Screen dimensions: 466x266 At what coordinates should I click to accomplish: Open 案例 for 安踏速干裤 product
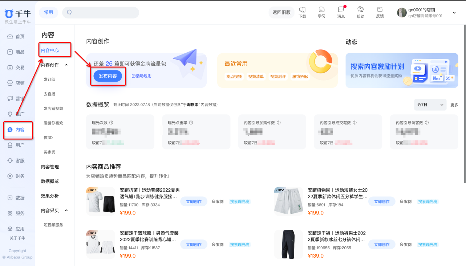(406, 245)
